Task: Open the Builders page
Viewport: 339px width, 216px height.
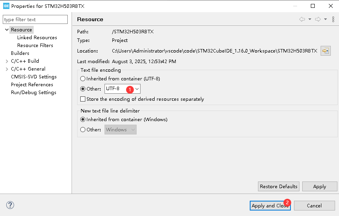Action: [x=20, y=53]
